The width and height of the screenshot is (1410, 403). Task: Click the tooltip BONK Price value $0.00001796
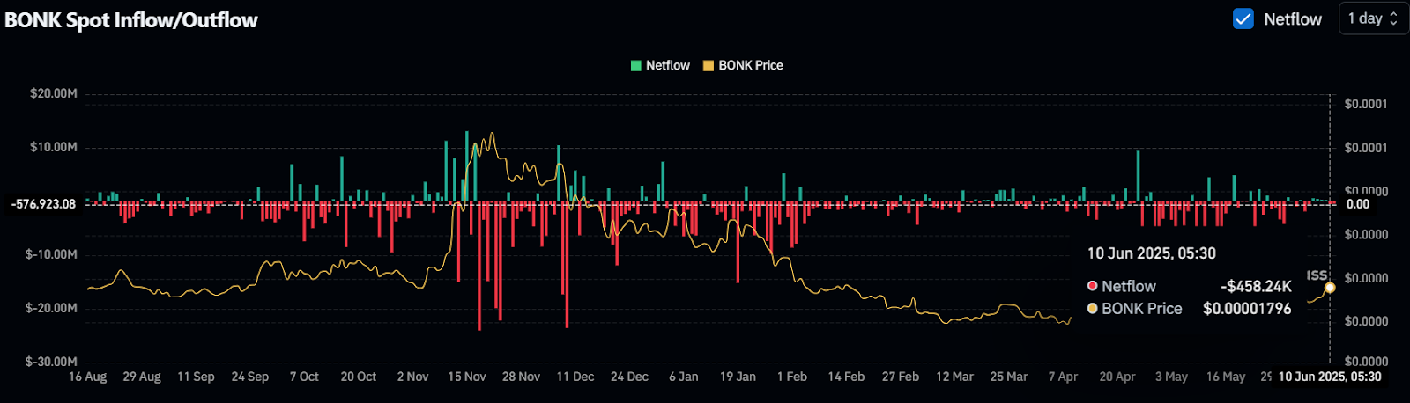1247,309
